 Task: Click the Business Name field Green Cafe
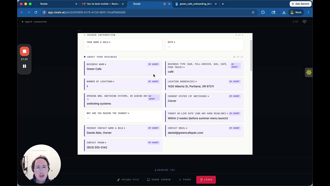point(123,68)
